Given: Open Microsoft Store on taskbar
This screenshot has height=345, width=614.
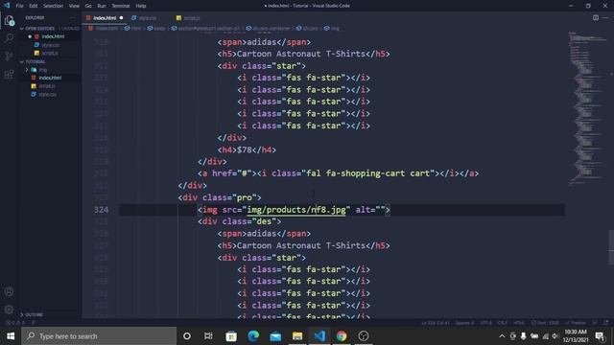Looking at the screenshot, I should 231,336.
